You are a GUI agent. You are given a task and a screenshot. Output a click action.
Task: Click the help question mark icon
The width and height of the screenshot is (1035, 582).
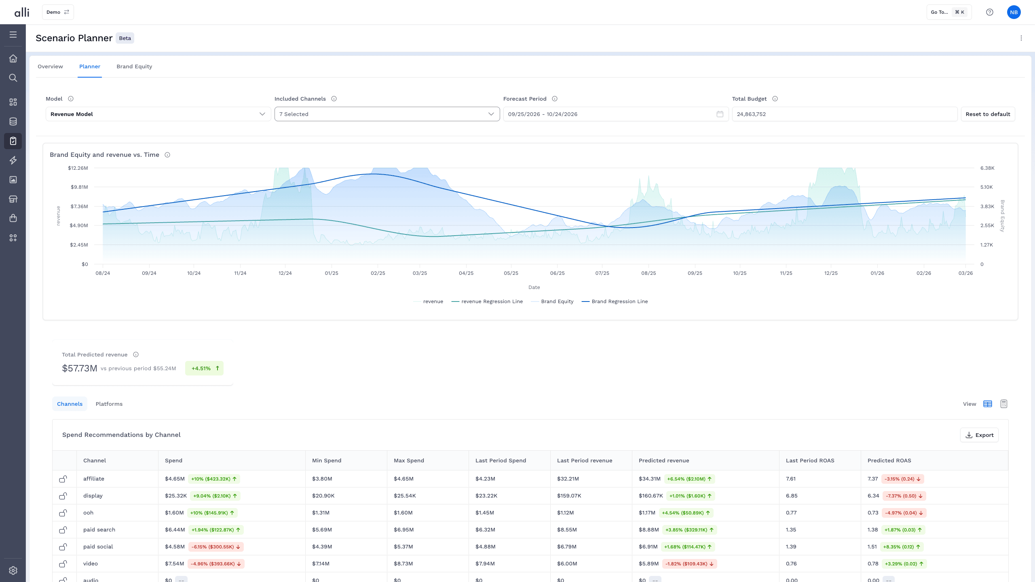(989, 12)
